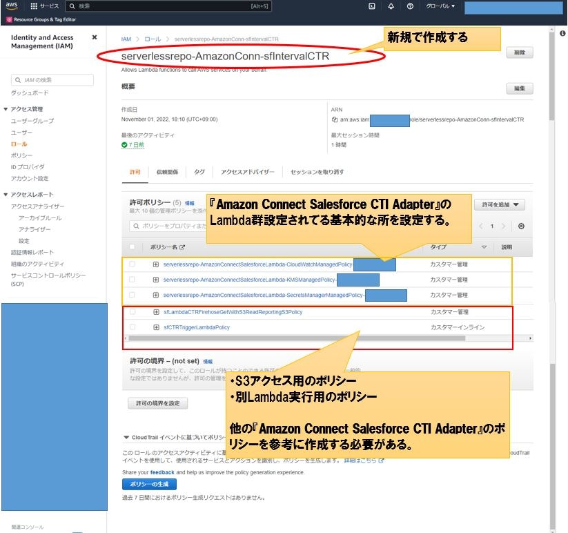
Task: Open the ロール breadcrumb link
Action: point(153,39)
